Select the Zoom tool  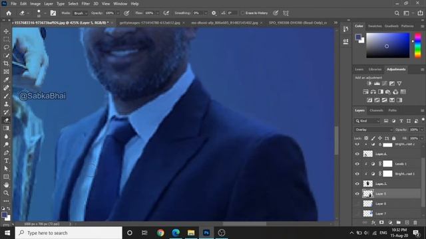[6, 193]
